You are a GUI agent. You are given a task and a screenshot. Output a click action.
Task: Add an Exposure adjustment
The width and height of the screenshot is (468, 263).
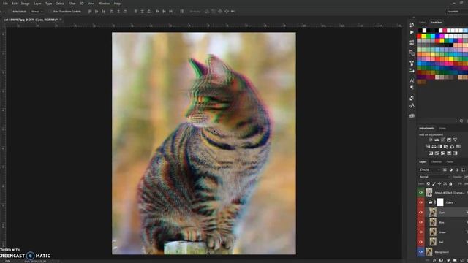pyautogui.click(x=449, y=140)
